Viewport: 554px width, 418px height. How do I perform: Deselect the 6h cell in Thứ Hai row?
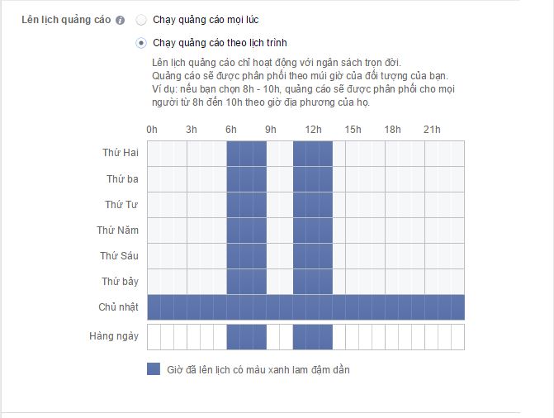[233, 153]
